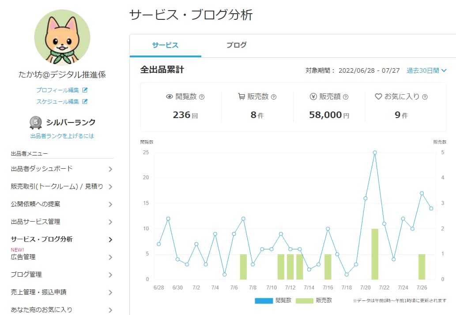Viewport: 456px width, 315px height.
Task: Open the スケジュール編集 link
Action: click(57, 101)
